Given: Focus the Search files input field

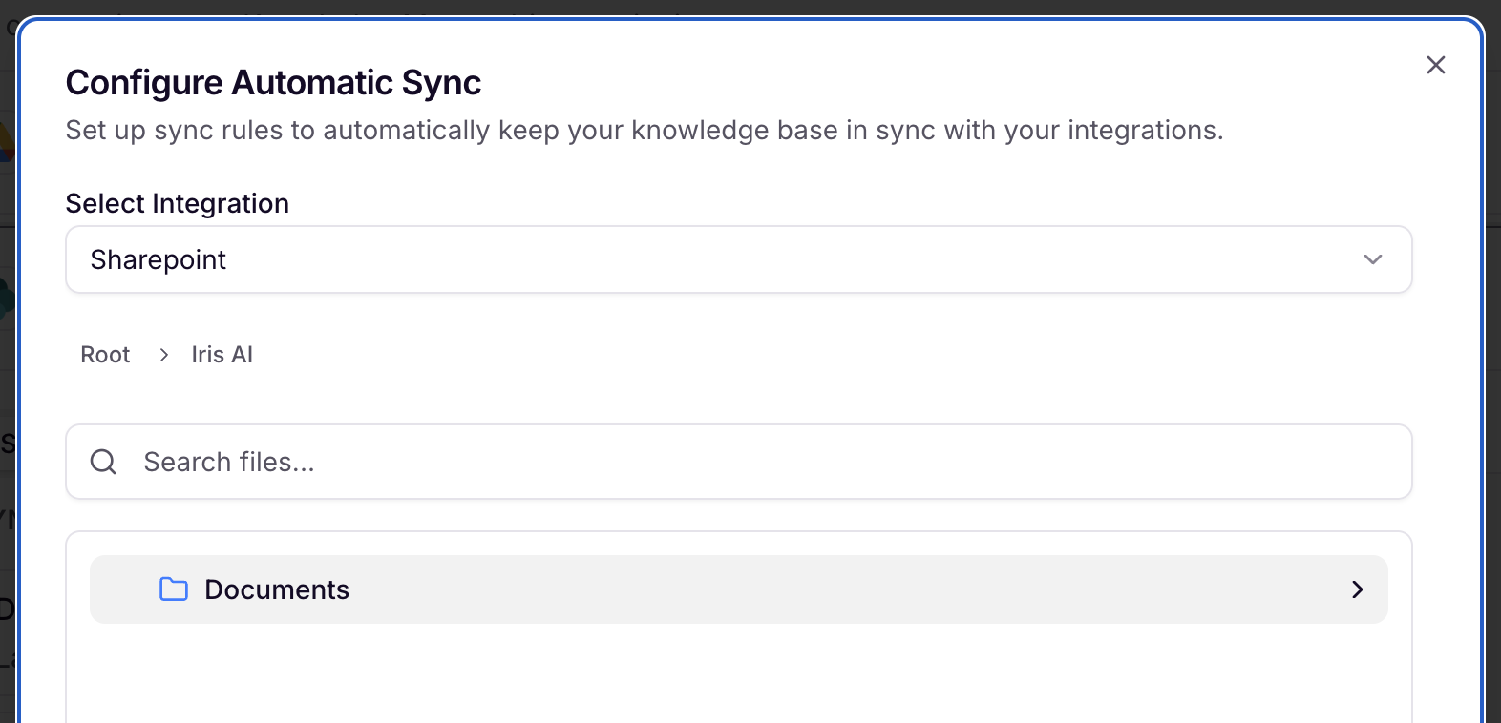Looking at the screenshot, I should pyautogui.click(x=738, y=462).
